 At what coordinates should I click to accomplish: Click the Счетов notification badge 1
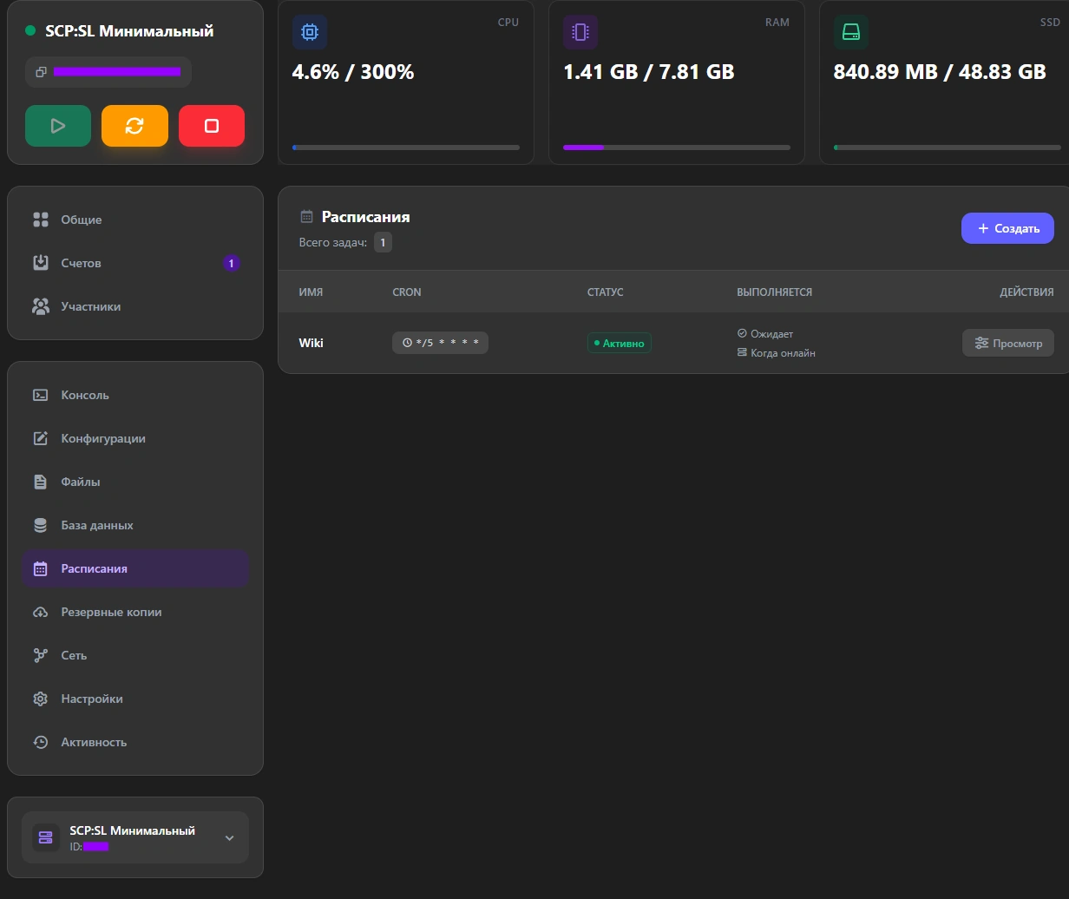click(232, 263)
